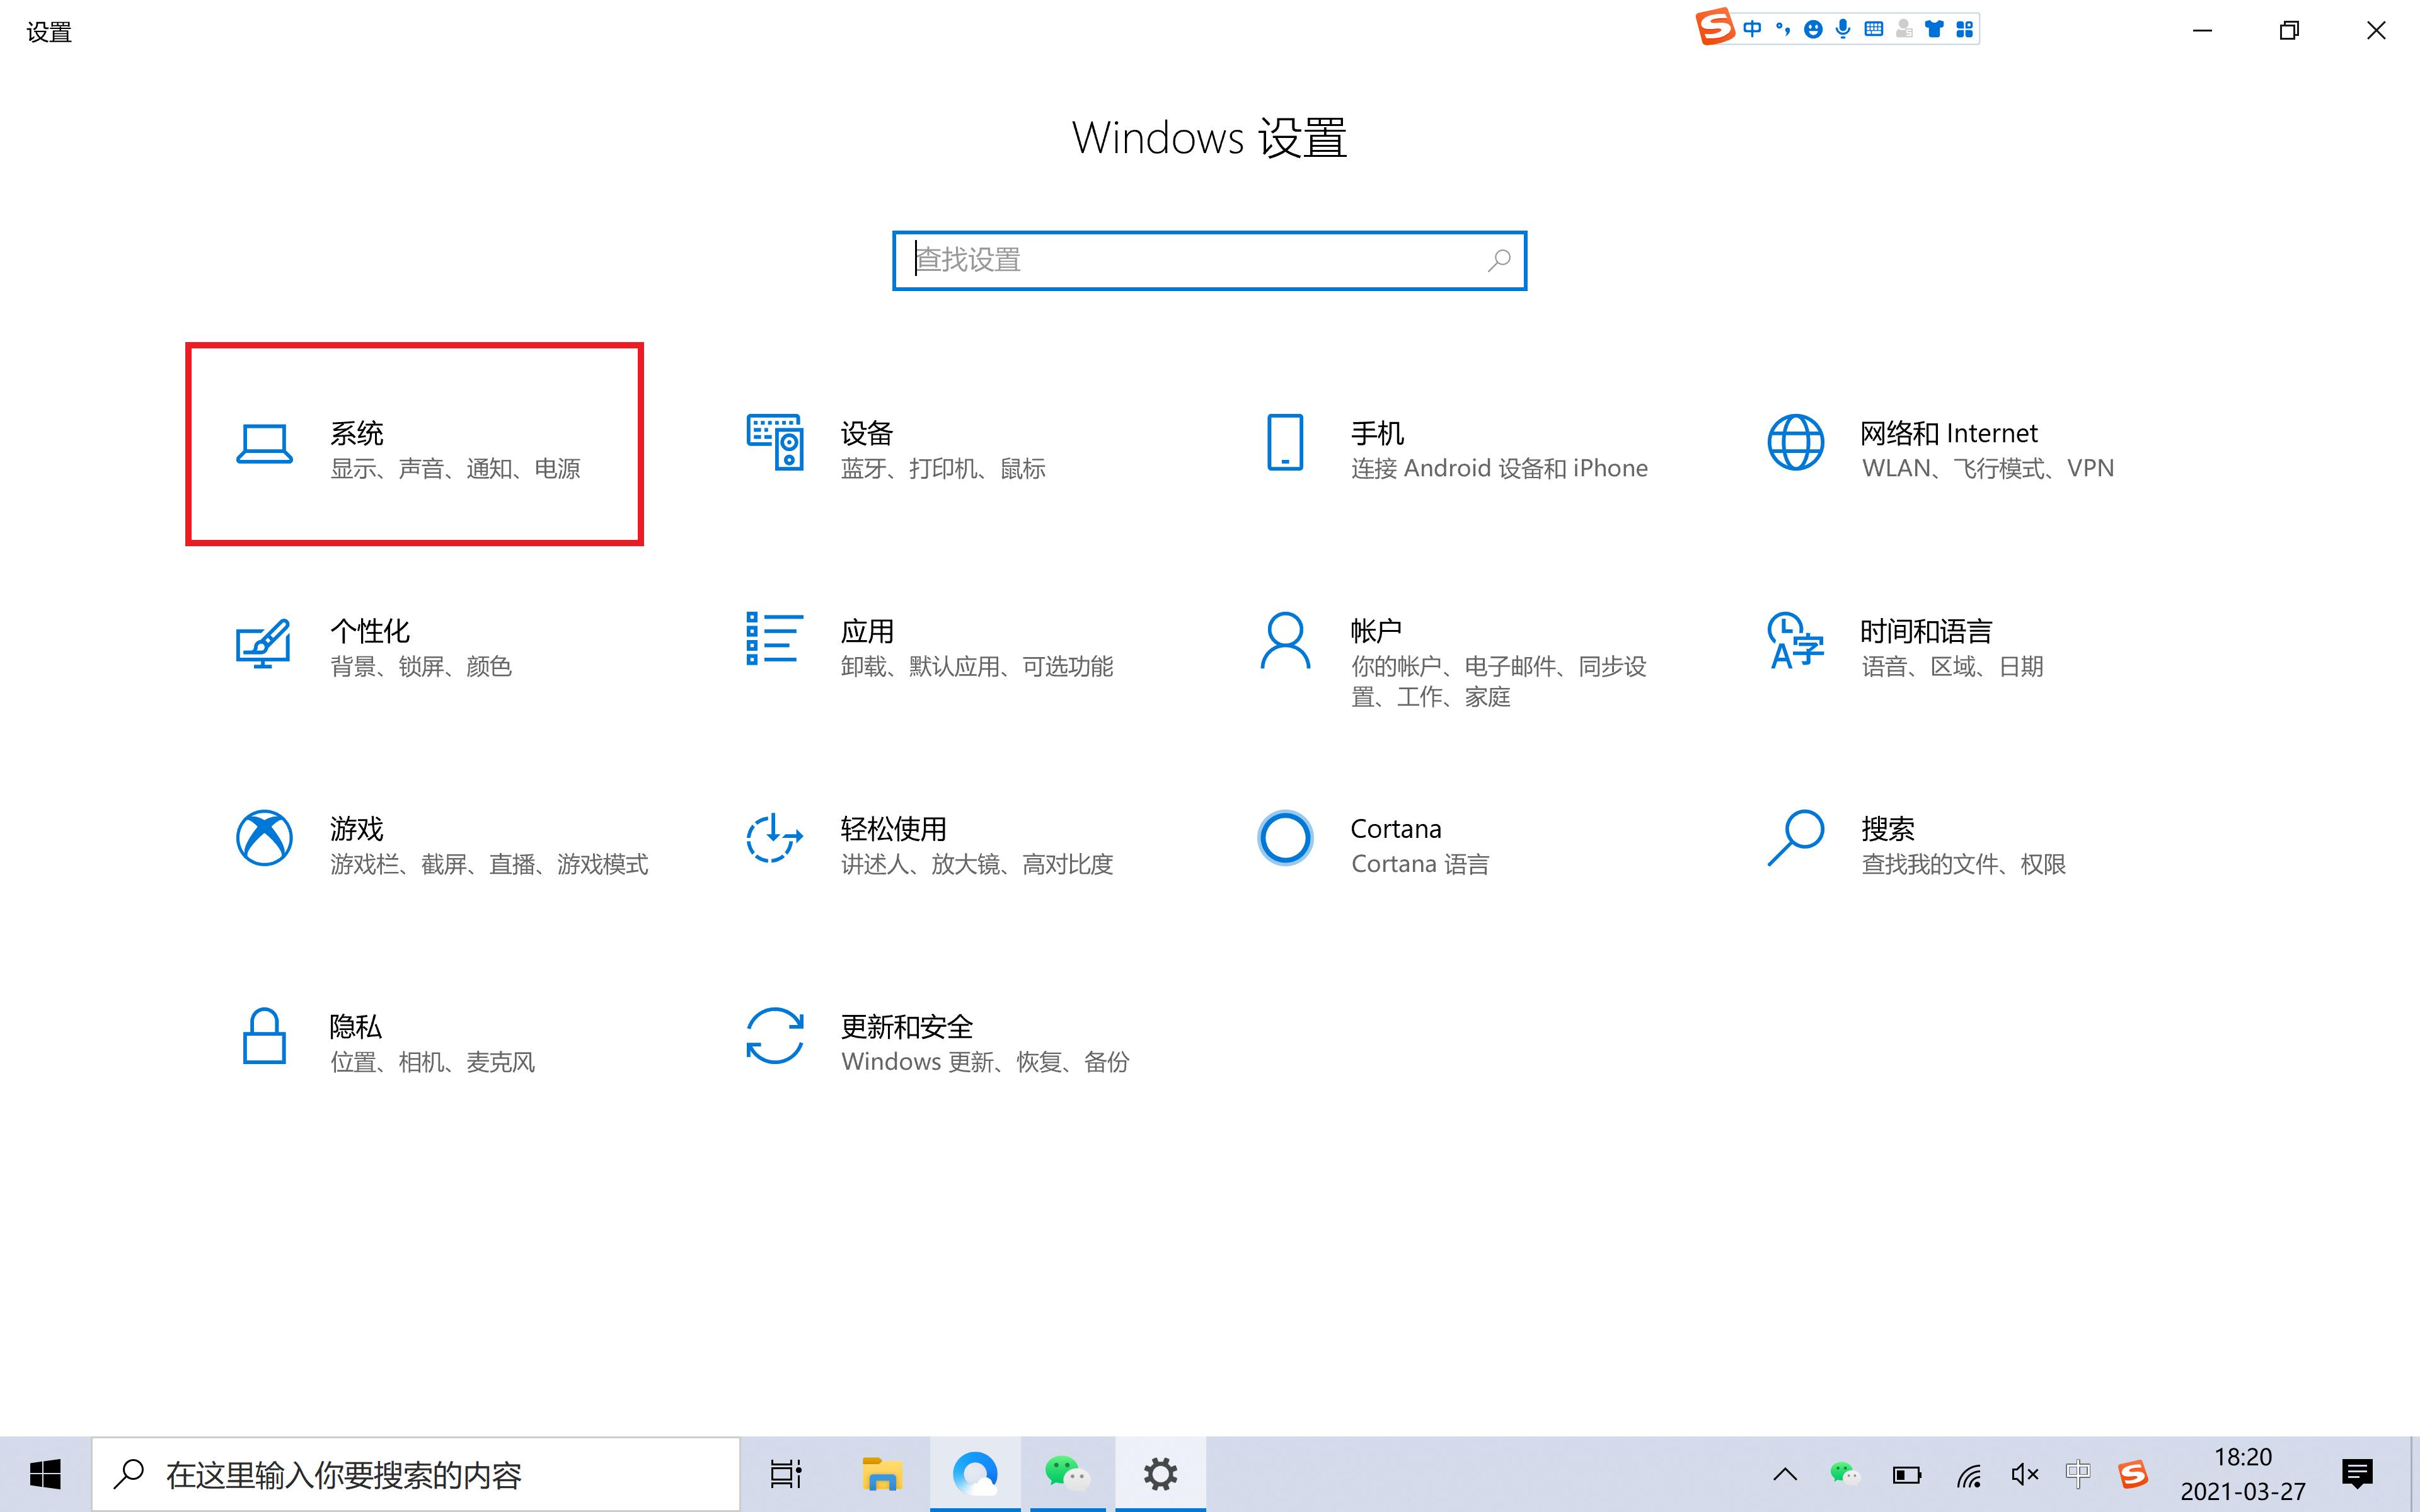Click the 查找设置 search box
Image resolution: width=2420 pixels, height=1512 pixels.
[1209, 260]
